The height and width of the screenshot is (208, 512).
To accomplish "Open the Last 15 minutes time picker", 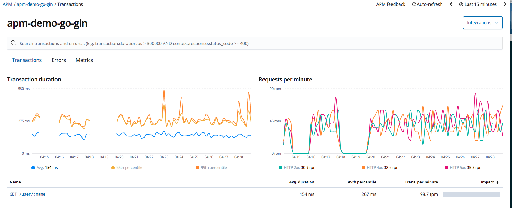I will pyautogui.click(x=478, y=4).
